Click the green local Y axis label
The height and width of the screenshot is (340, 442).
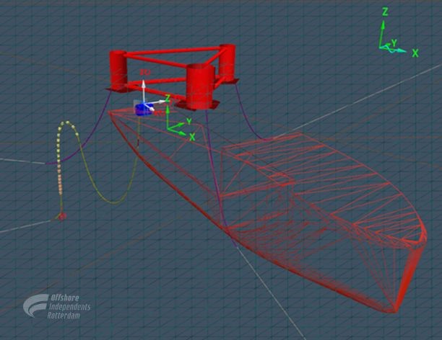(x=188, y=121)
